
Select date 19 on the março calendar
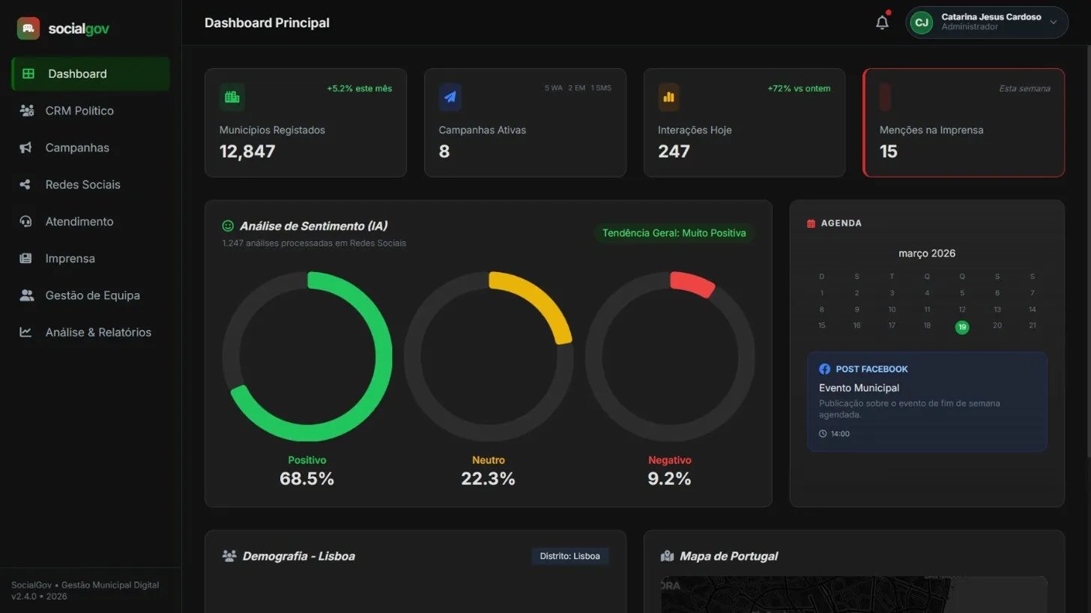962,327
